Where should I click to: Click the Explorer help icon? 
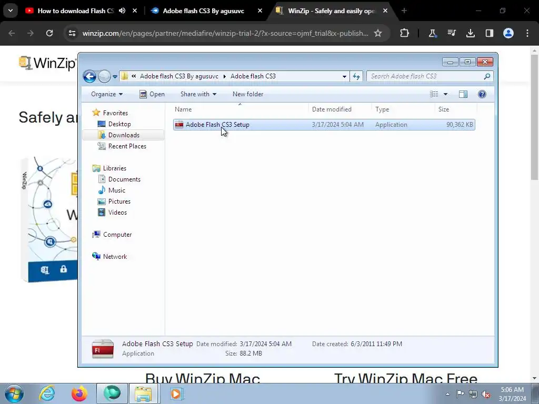pyautogui.click(x=482, y=94)
